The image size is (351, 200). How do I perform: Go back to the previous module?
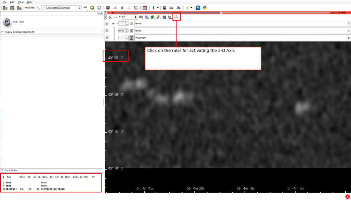(x=92, y=8)
